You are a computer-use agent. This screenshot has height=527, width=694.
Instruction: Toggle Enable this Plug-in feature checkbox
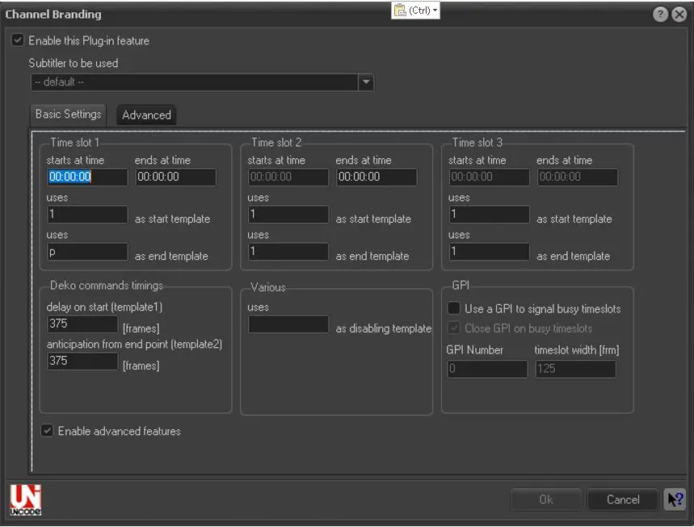[x=18, y=40]
